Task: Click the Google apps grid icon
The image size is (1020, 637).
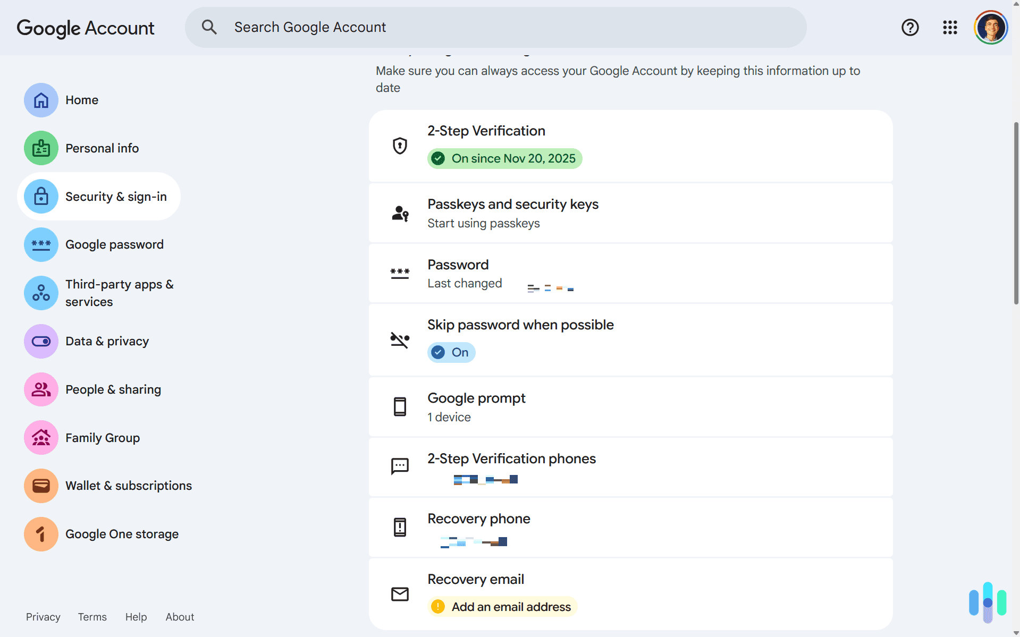Action: [x=950, y=28]
